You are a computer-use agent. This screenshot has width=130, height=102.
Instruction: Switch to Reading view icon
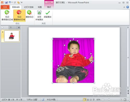point(91,100)
